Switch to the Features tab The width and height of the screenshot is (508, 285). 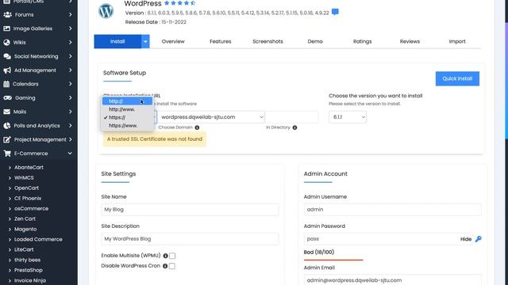221,41
